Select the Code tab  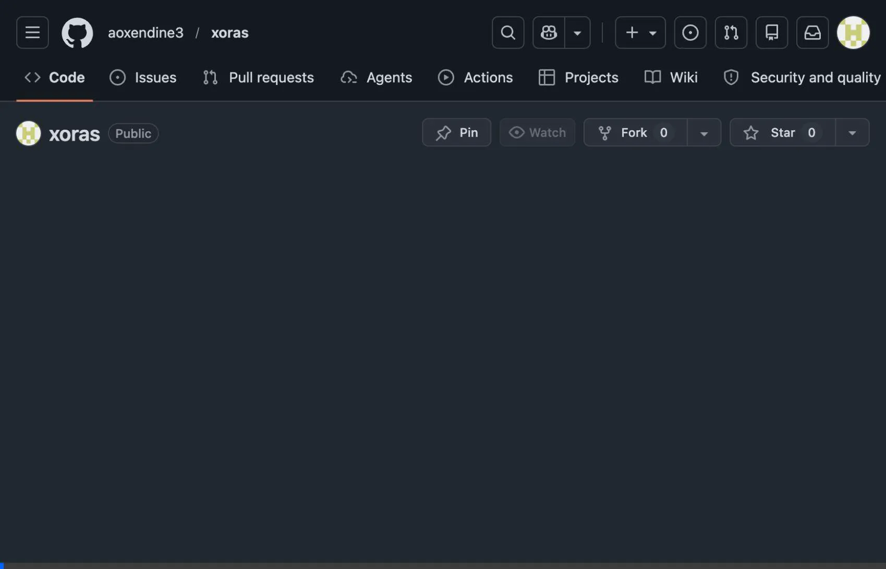(x=55, y=78)
